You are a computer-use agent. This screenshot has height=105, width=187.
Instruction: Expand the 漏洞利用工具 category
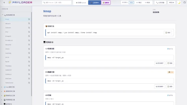16,91
